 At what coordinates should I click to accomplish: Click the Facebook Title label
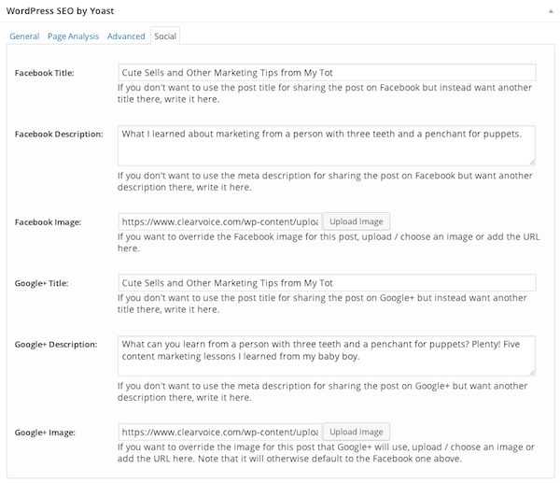[44, 73]
